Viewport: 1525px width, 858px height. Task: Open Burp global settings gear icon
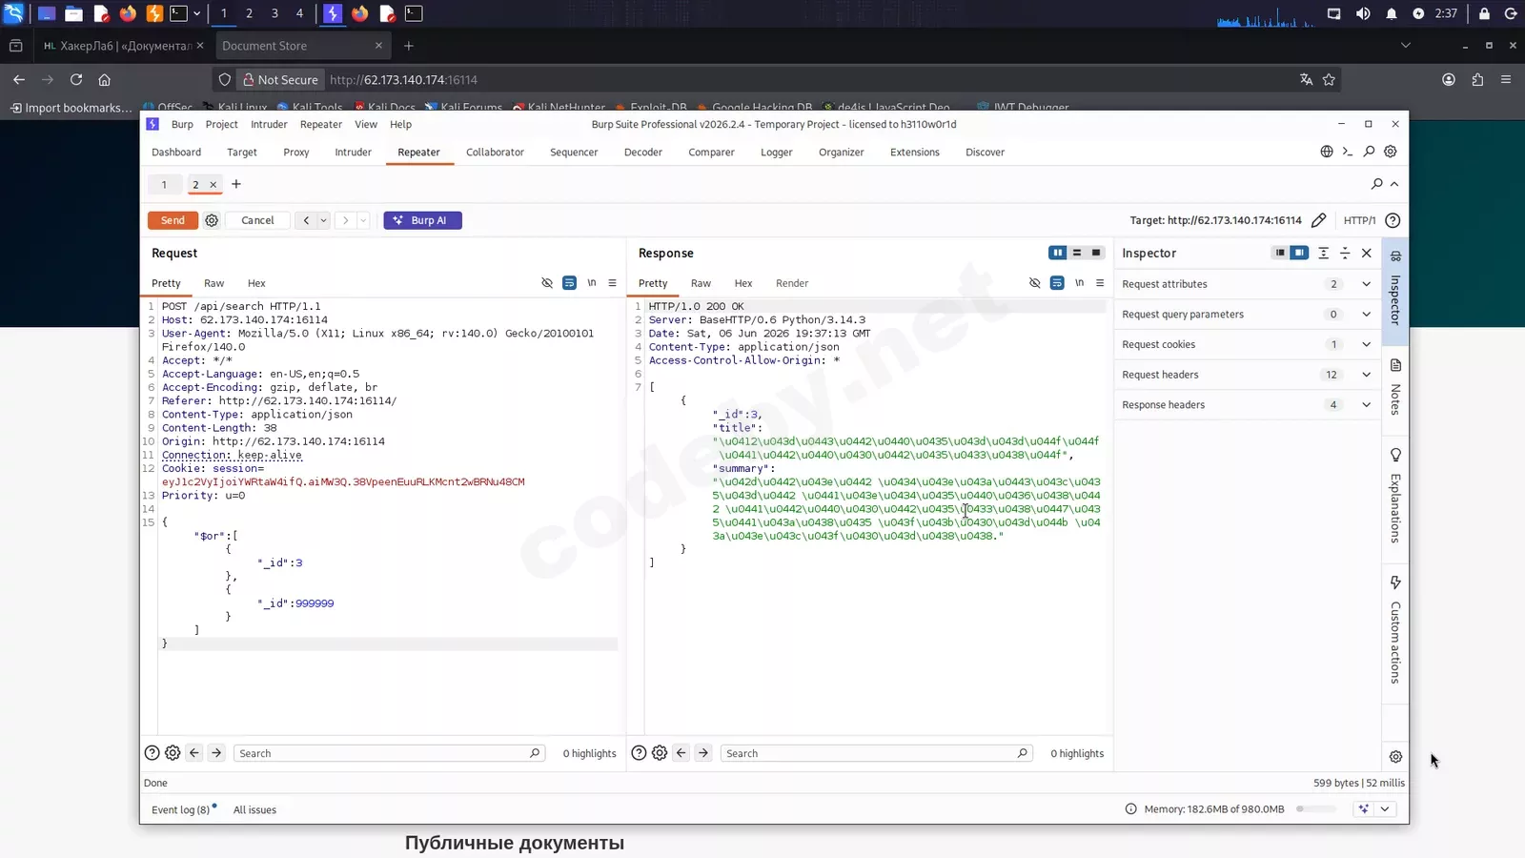pyautogui.click(x=1391, y=152)
